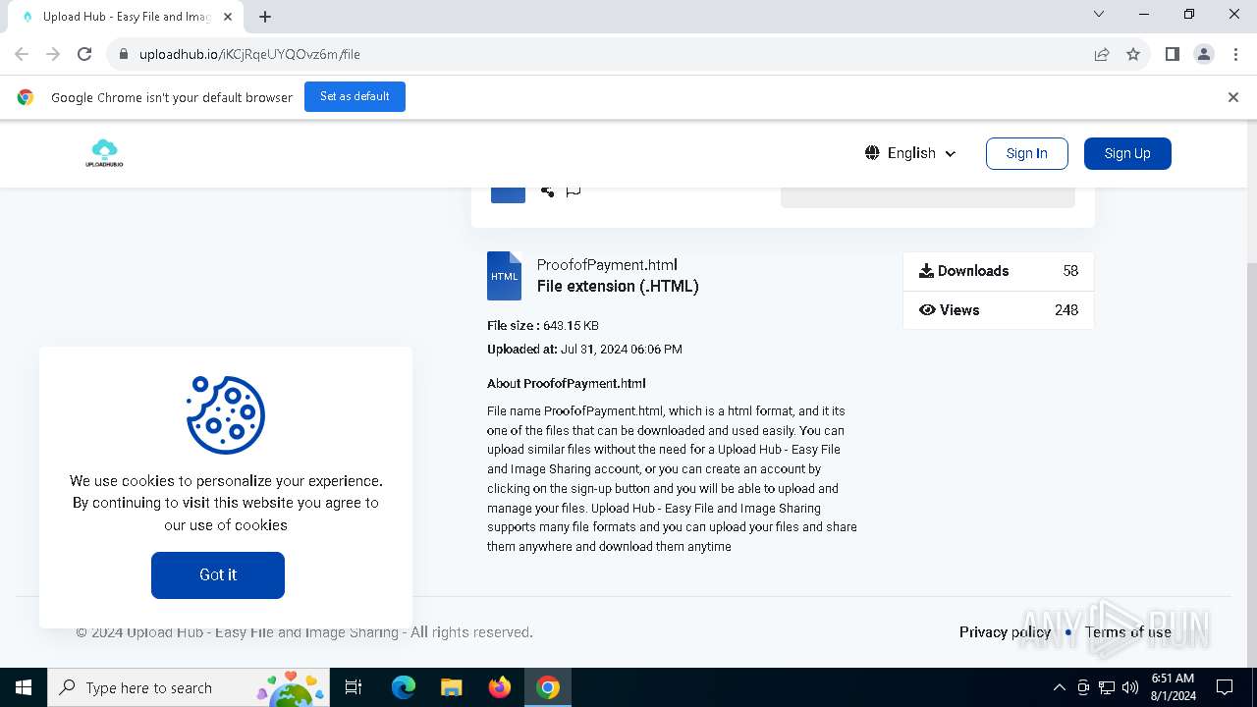The image size is (1257, 707).
Task: Open the Privacy policy link
Action: 1005,632
